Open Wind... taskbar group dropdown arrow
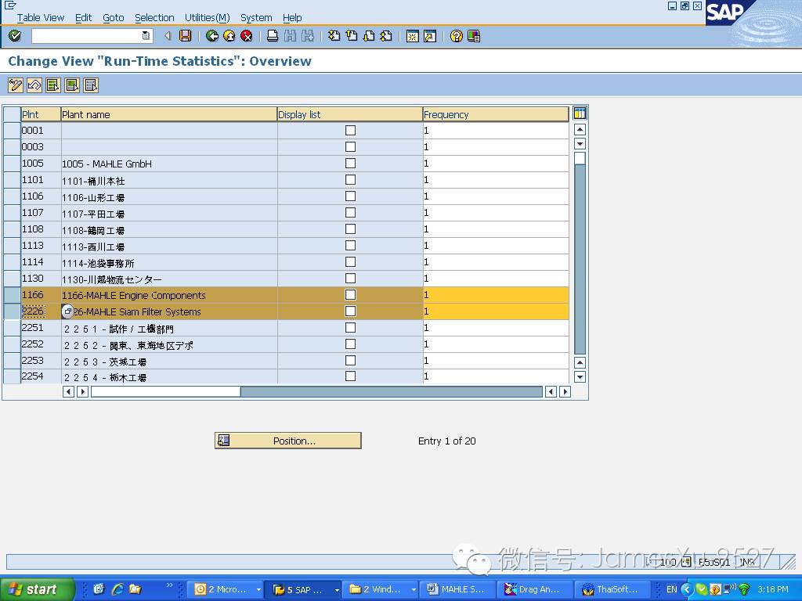Image resolution: width=802 pixels, height=601 pixels. [x=414, y=590]
